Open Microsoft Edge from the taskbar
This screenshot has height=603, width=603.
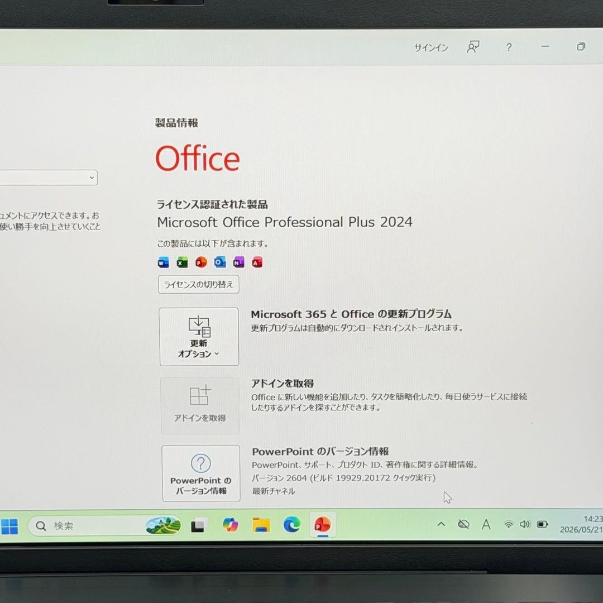tap(291, 524)
